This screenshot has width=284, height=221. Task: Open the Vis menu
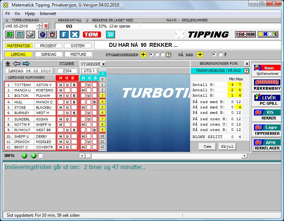(x=17, y=14)
